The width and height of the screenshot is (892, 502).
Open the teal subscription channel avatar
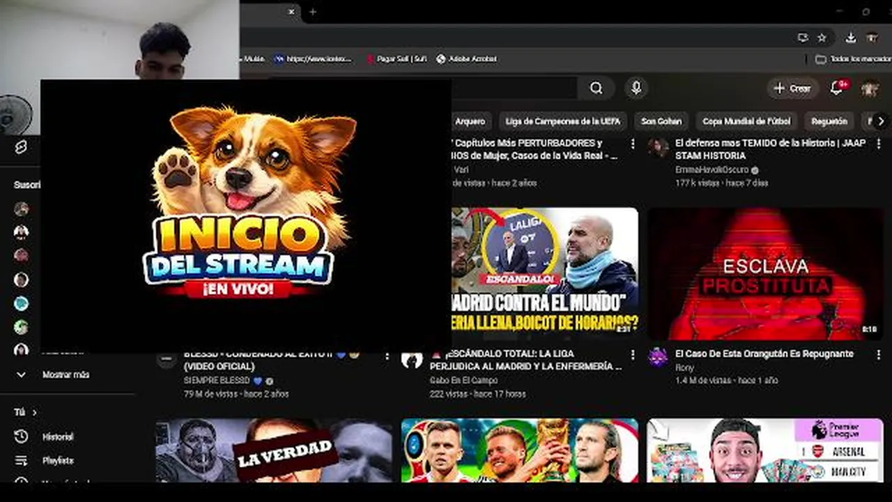click(x=22, y=303)
